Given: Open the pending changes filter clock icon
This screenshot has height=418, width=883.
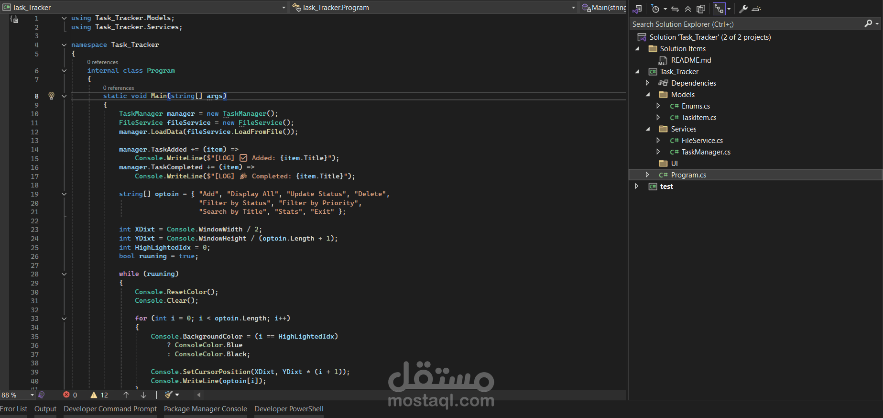Looking at the screenshot, I should 655,9.
